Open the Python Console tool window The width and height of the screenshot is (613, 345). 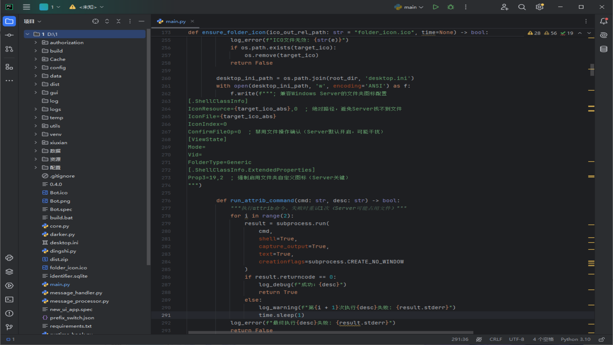coord(9,258)
